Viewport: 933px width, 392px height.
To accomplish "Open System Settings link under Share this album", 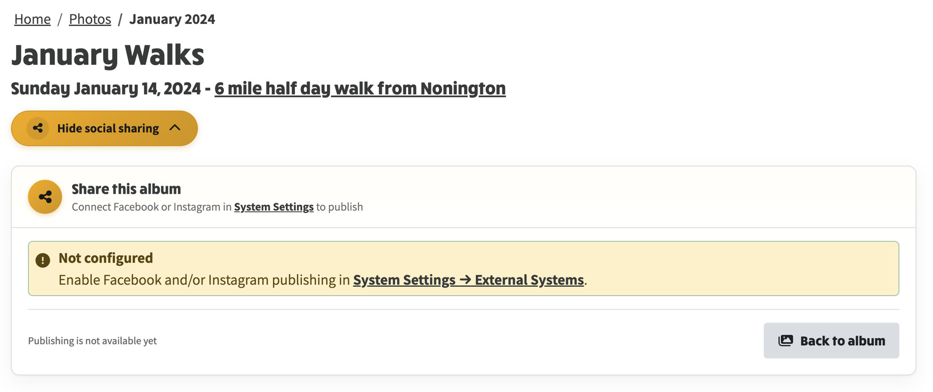I will (x=274, y=207).
